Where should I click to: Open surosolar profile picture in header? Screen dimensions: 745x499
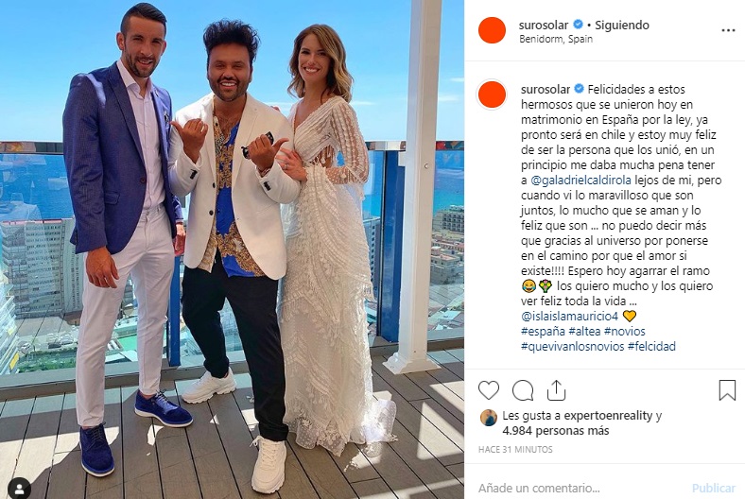(x=492, y=30)
